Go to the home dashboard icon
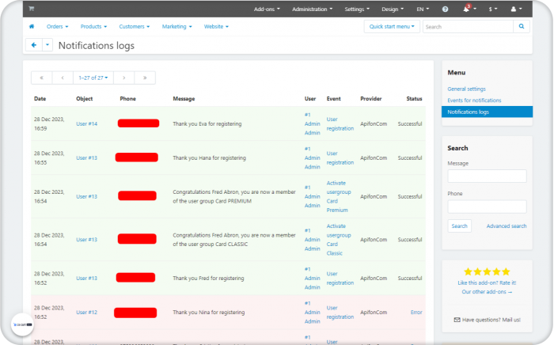 32,26
